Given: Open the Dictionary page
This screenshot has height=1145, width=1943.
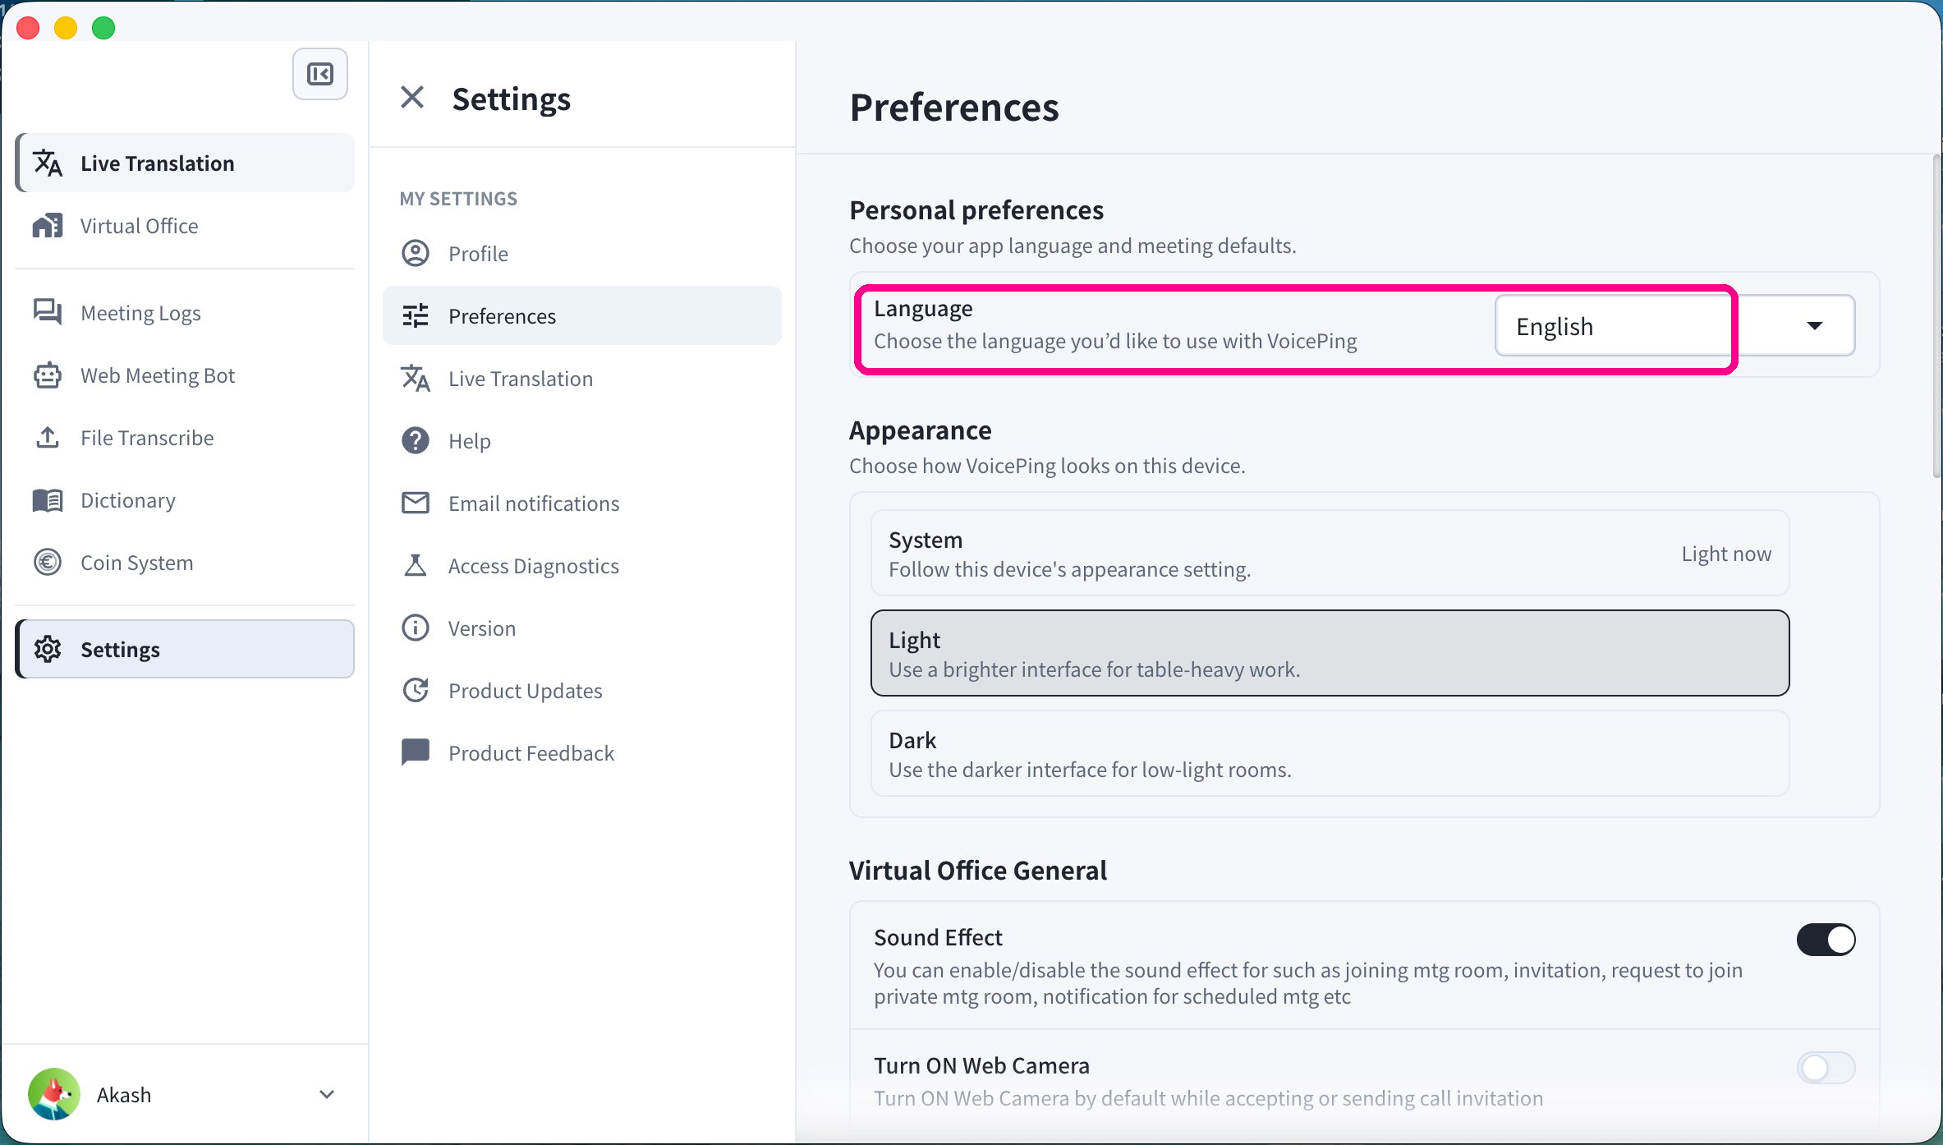Looking at the screenshot, I should pos(186,500).
